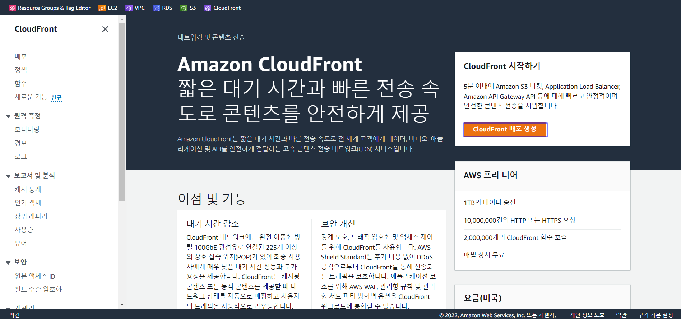The height and width of the screenshot is (319, 681).
Task: Open 약관 footer link
Action: pyautogui.click(x=621, y=315)
